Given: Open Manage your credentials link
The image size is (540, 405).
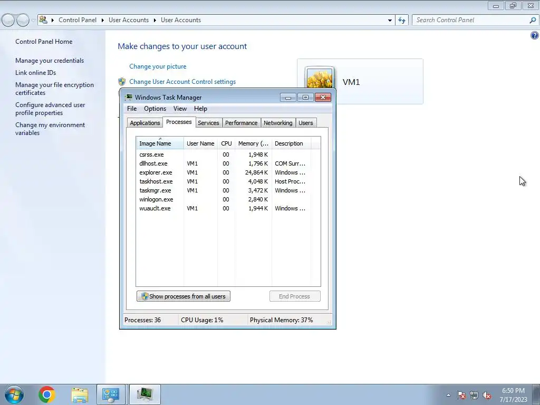Looking at the screenshot, I should click(x=50, y=61).
